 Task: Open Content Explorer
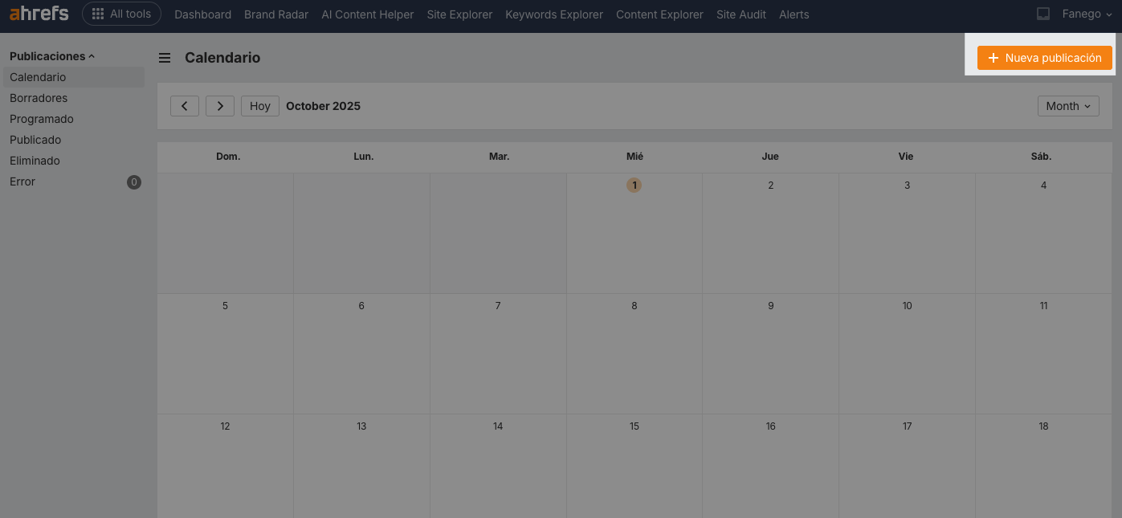coord(659,14)
